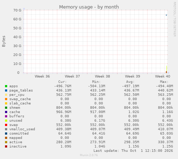Click the 'Cur:' column header
Viewport: 178px width, 159px height.
click(x=62, y=82)
